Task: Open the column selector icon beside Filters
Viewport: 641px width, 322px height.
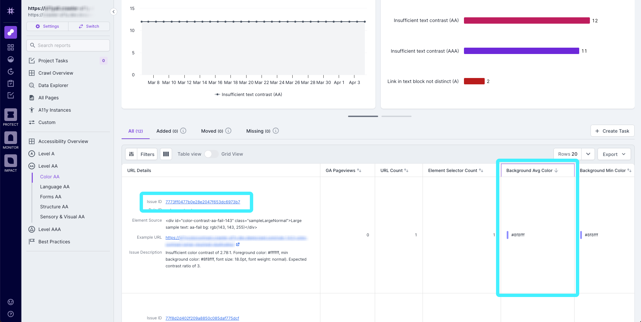Action: click(166, 154)
